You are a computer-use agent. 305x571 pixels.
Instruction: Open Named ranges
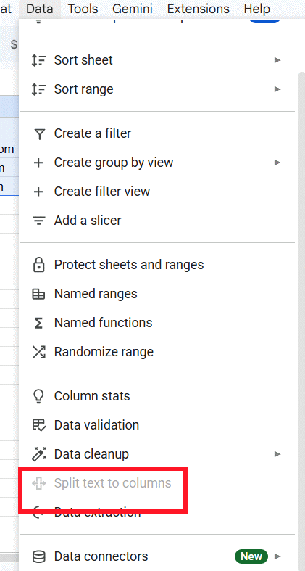point(159,294)
